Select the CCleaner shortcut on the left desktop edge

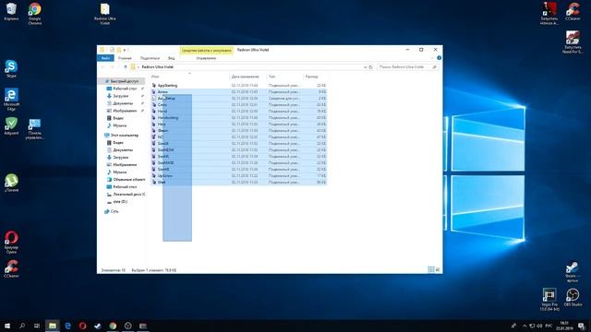[x=11, y=268]
